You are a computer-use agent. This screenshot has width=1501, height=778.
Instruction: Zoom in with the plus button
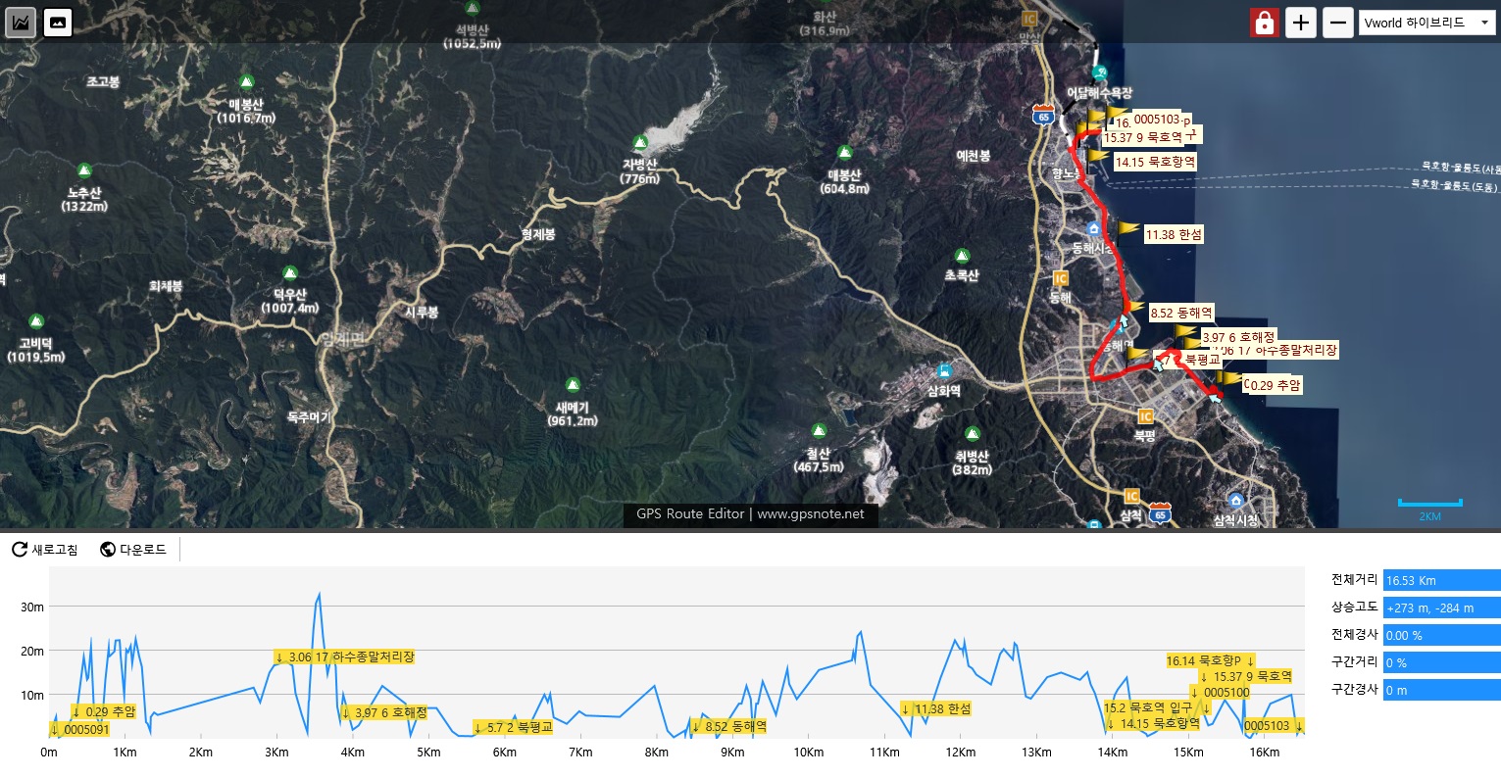click(1301, 23)
